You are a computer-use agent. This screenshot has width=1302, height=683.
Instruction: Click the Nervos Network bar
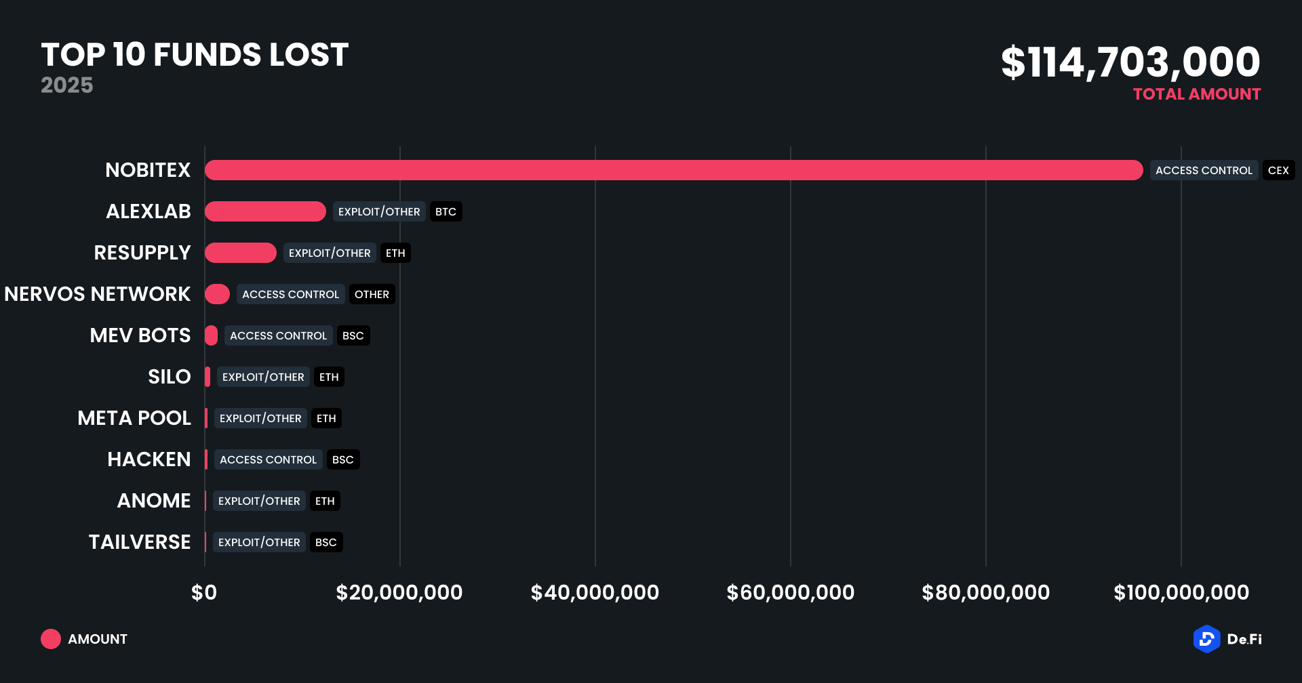coord(217,294)
